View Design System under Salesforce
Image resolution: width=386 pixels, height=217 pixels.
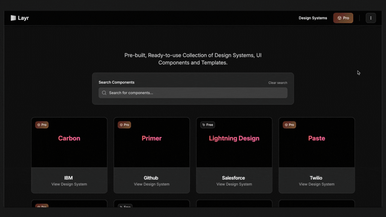(x=234, y=184)
